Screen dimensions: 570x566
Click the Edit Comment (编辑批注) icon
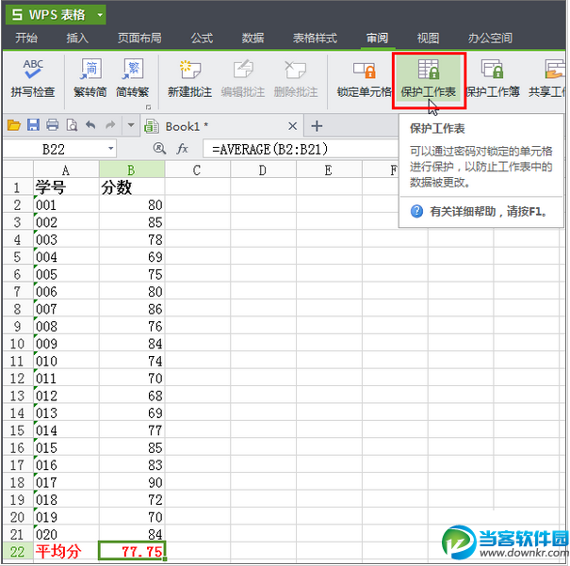pyautogui.click(x=243, y=69)
